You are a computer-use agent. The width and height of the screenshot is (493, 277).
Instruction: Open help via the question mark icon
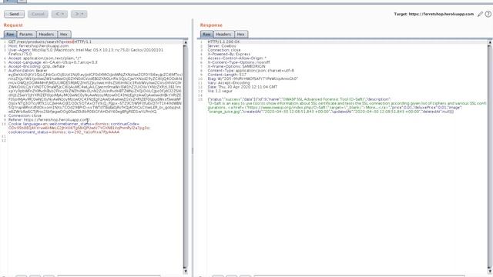point(488,14)
